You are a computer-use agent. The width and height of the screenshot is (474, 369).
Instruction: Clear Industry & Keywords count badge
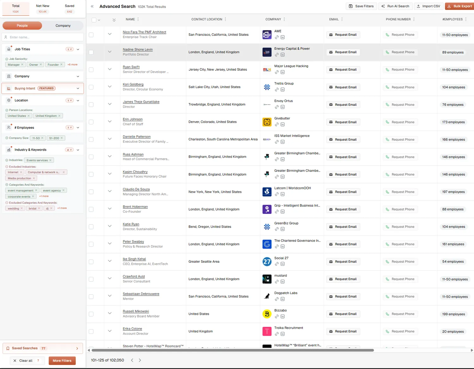pos(70,150)
